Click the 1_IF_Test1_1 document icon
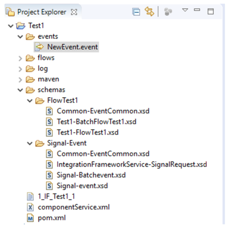233x231 pixels. coord(30,196)
